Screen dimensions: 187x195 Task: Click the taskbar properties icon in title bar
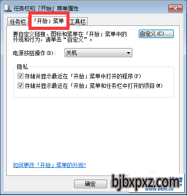(8, 8)
